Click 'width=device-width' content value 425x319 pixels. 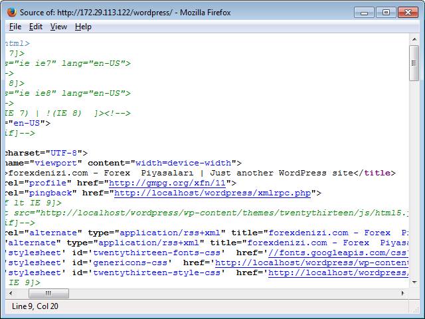pos(183,163)
